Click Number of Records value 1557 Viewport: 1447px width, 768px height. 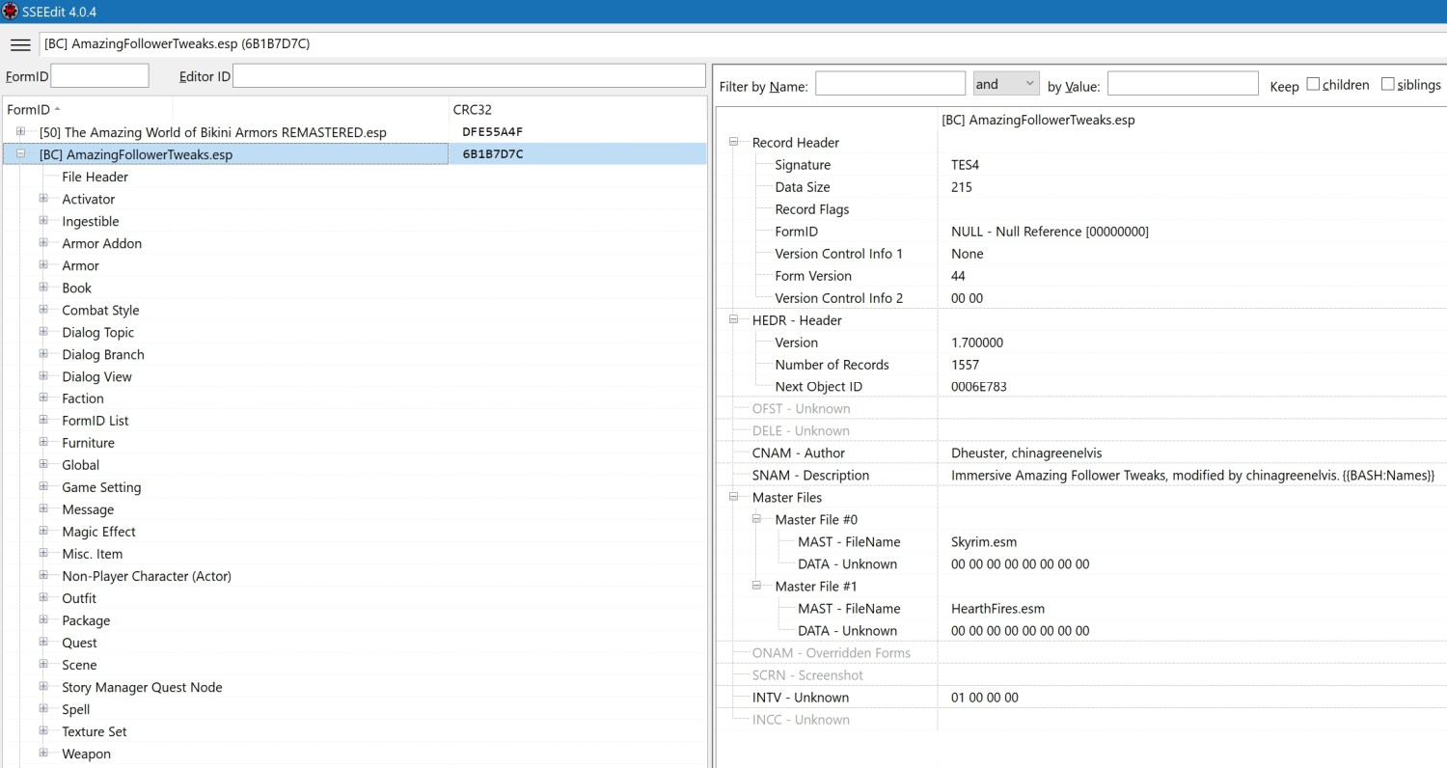point(965,365)
